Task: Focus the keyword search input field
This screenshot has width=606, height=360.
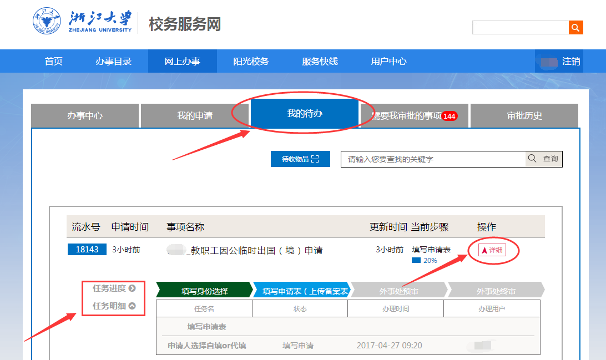Action: (433, 159)
